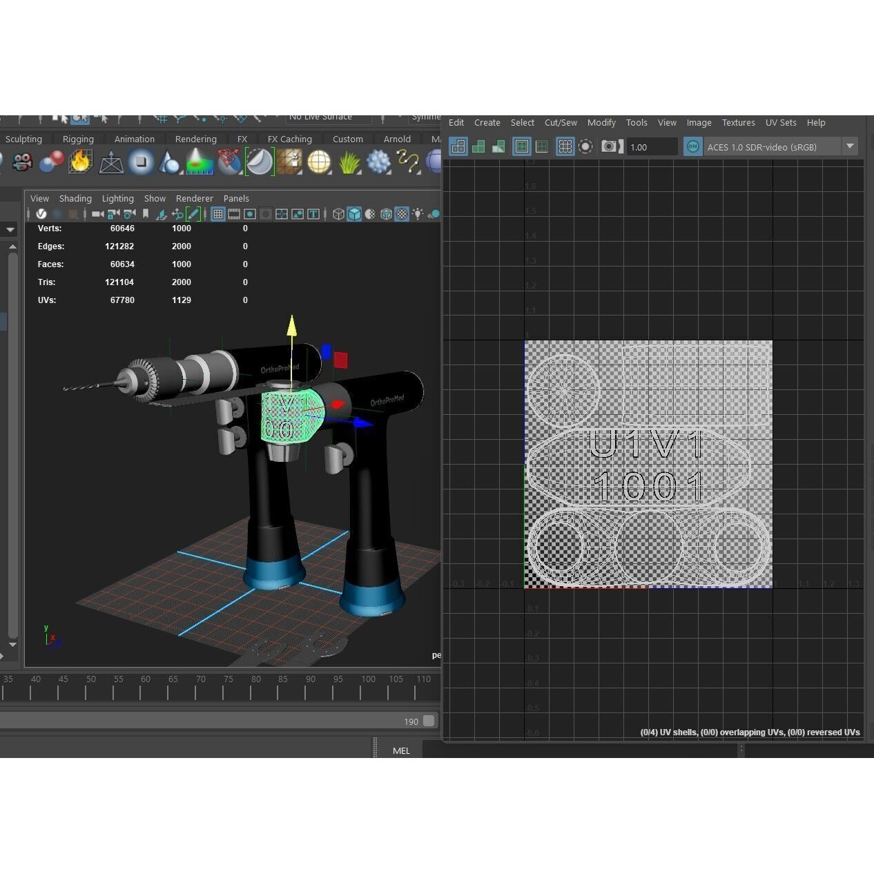Activate smooth shaded display cube icon
This screenshot has height=874, width=874.
coord(354,214)
